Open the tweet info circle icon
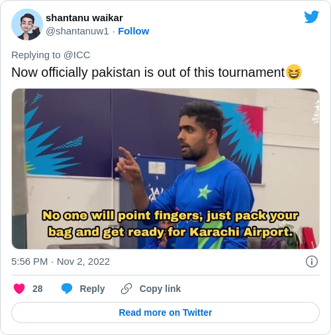The height and width of the screenshot is (335, 331). 312,262
